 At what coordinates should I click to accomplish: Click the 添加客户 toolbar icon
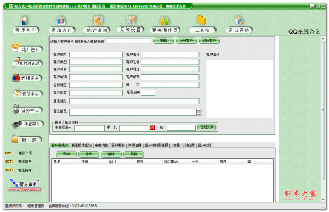pyautogui.click(x=61, y=25)
